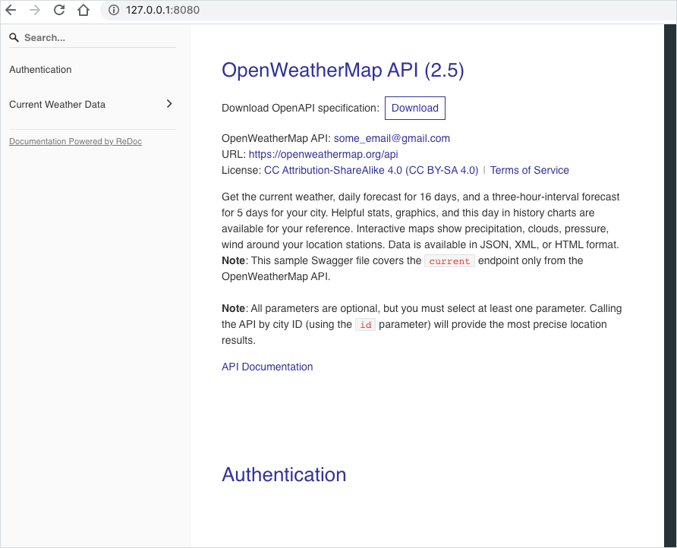Open the openweathermap.org/api URL link
The width and height of the screenshot is (677, 548).
click(x=323, y=154)
